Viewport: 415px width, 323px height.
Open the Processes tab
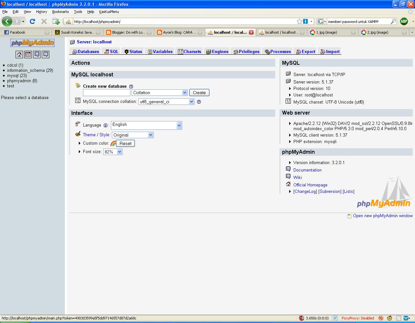click(278, 51)
